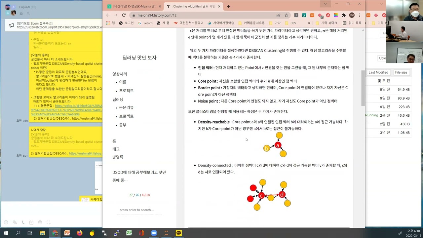Image resolution: width=423 pixels, height=238 pixels.
Task: Open the 방명록 guestbook menu
Action: tap(118, 157)
